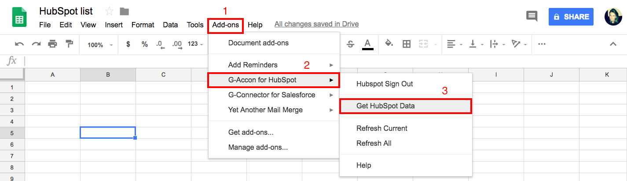627x181 pixels.
Task: Select column B header
Action: coord(108,74)
